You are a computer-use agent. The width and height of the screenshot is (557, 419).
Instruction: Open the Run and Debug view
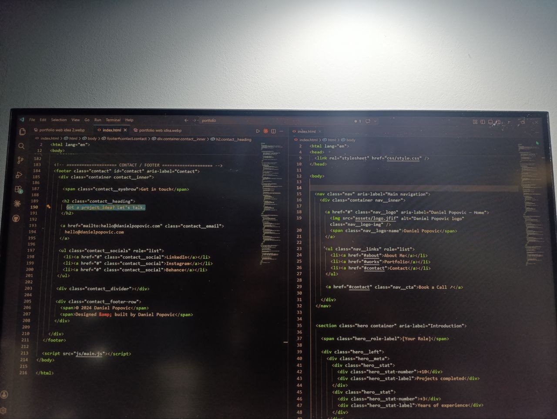[x=19, y=175]
